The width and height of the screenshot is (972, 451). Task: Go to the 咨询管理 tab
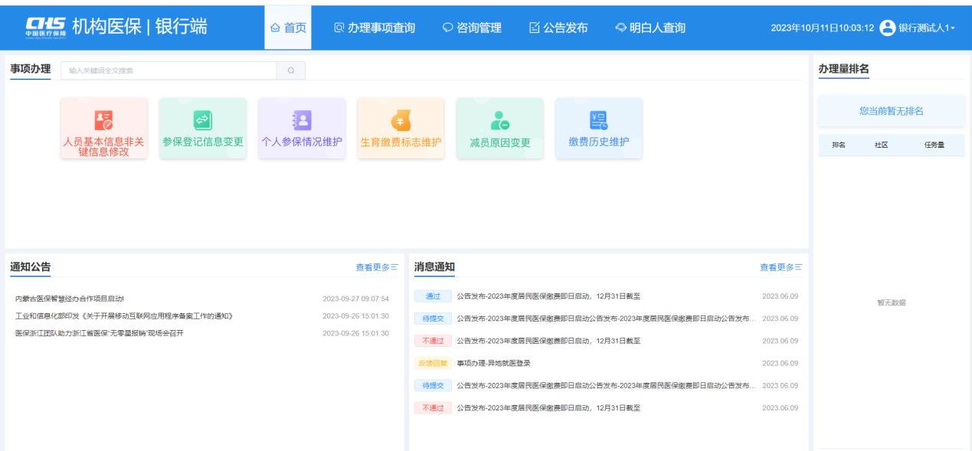(472, 28)
